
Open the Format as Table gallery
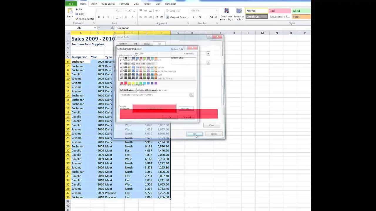(239, 14)
